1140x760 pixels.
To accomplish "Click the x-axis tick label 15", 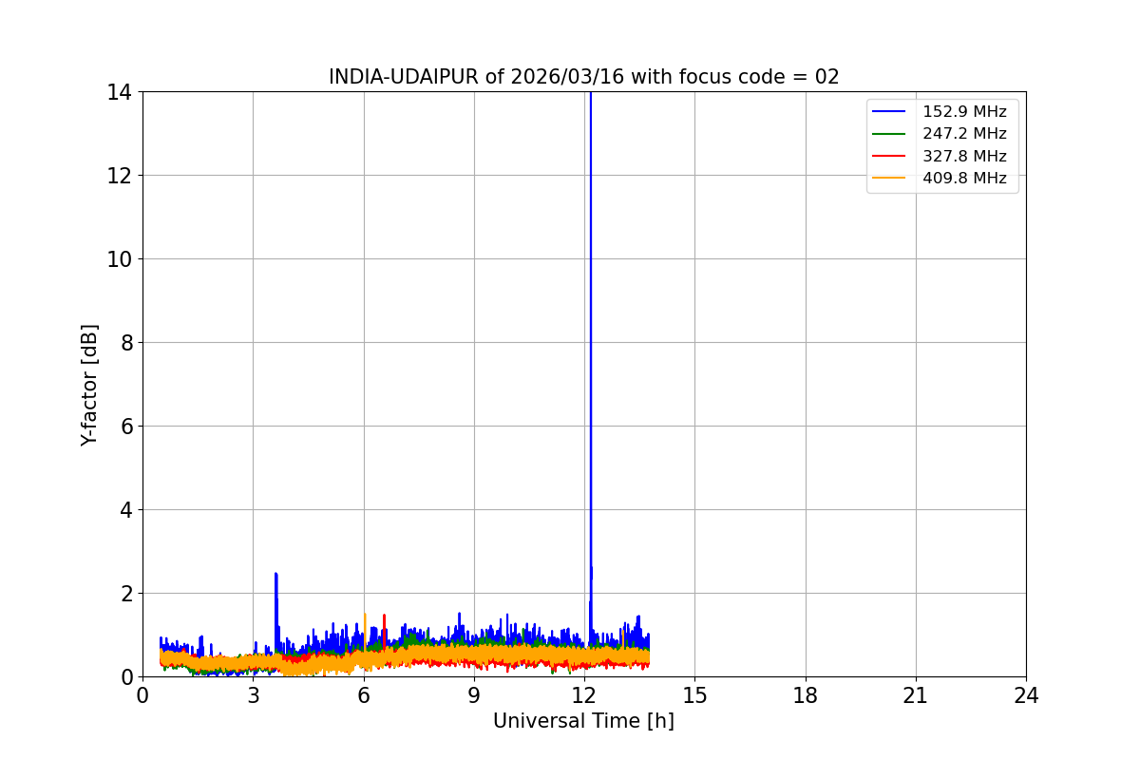I will 694,695.
